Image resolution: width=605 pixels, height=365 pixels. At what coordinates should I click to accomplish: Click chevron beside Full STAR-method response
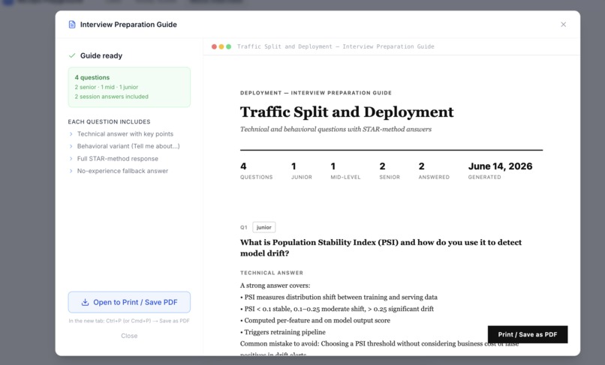click(71, 159)
